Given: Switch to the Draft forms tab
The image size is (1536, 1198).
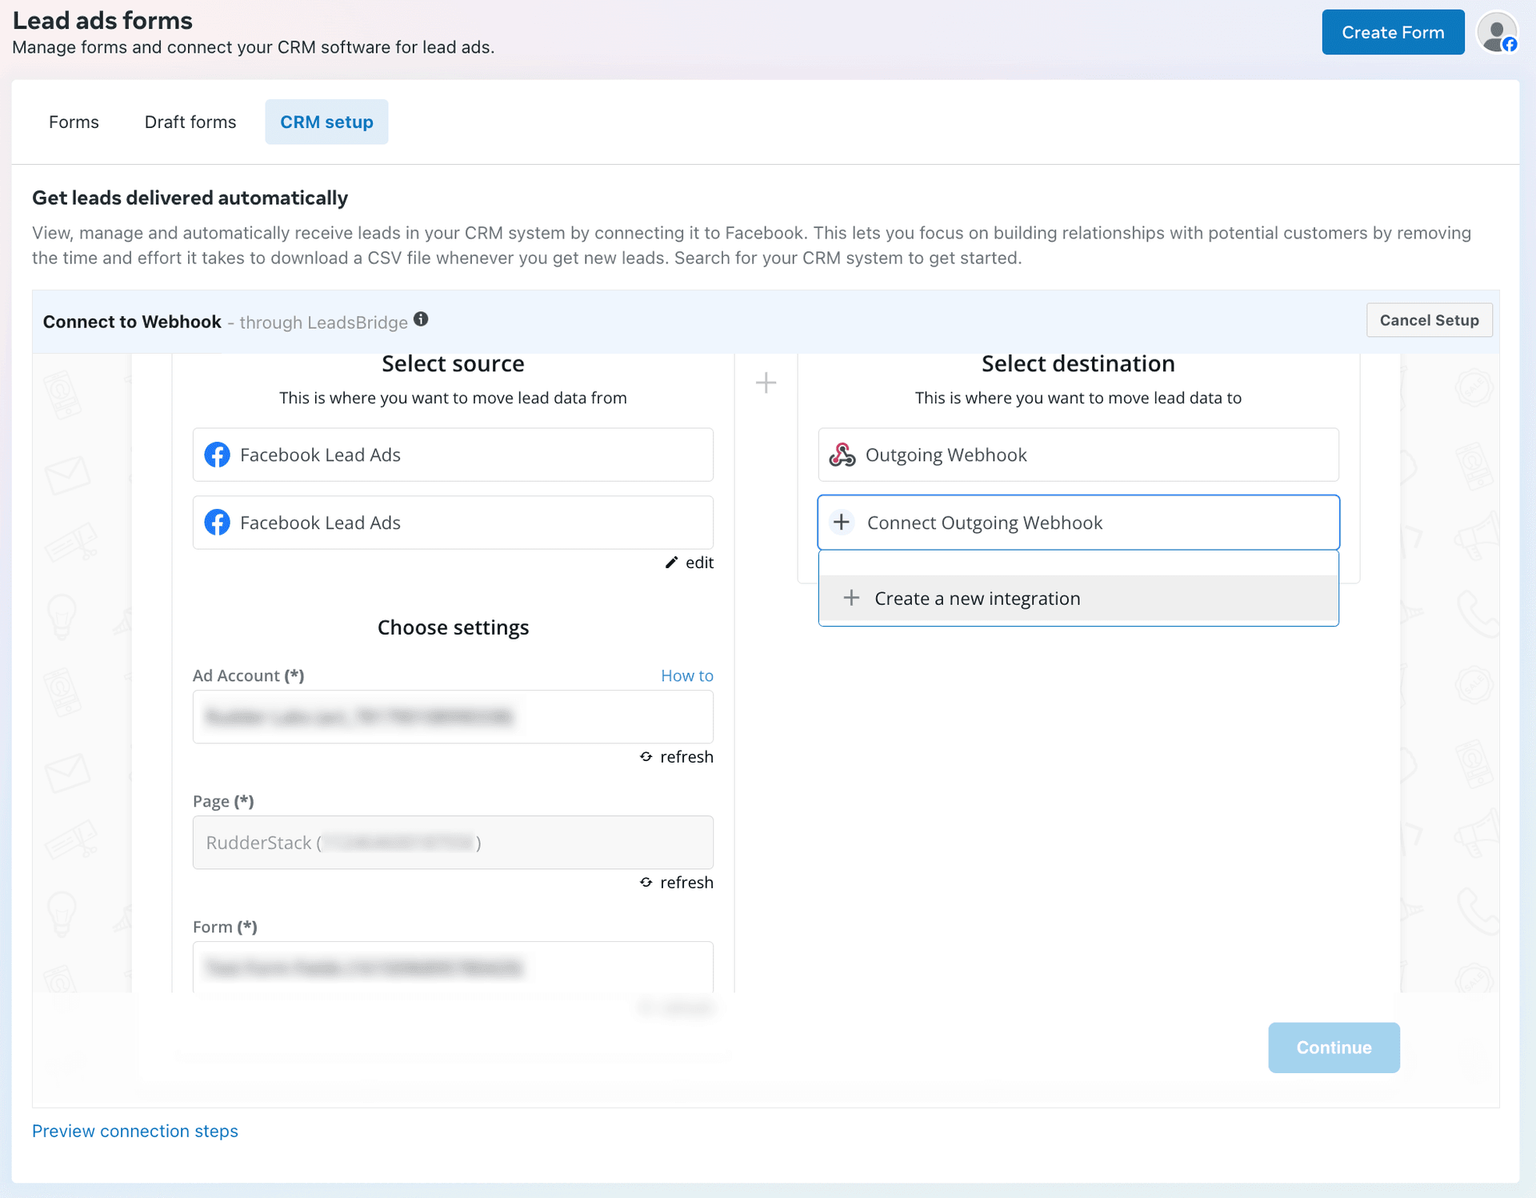Looking at the screenshot, I should [190, 122].
